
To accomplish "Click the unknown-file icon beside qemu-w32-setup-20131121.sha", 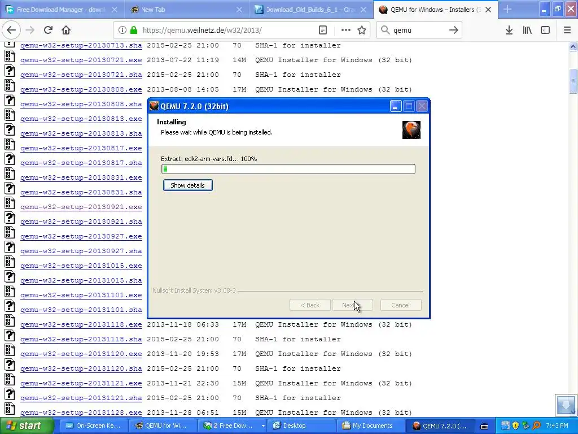I will click(10, 394).
